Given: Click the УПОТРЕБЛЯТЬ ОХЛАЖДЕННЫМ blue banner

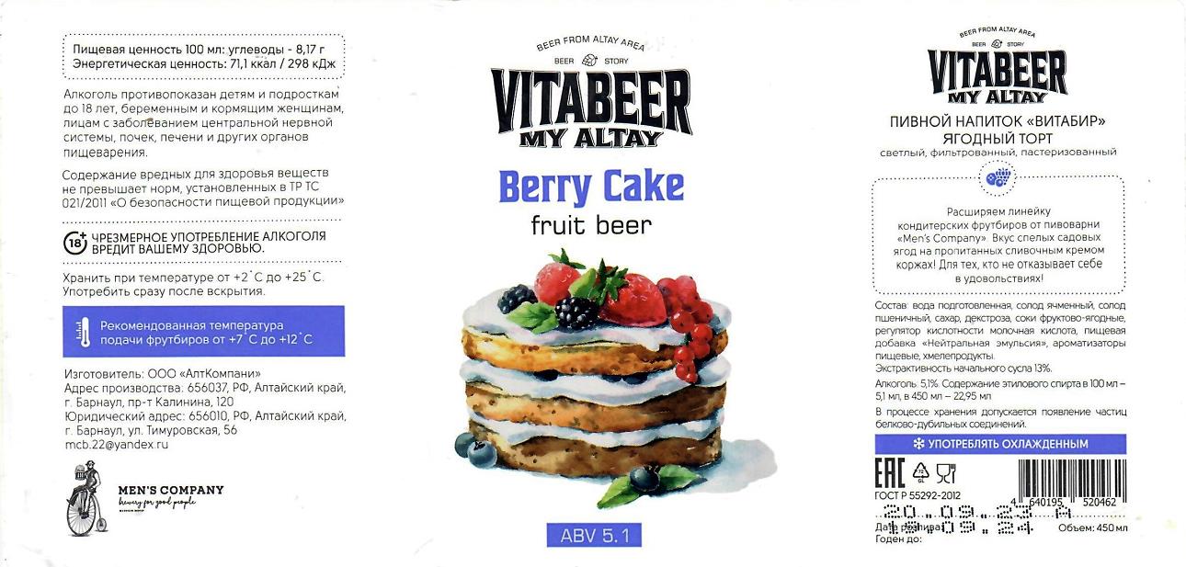Looking at the screenshot, I should point(999,444).
